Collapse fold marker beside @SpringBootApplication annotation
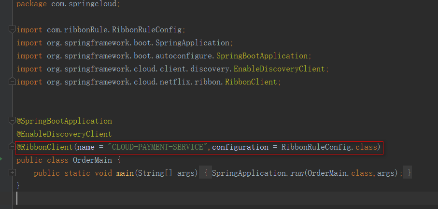The width and height of the screenshot is (438, 209). click(x=12, y=121)
